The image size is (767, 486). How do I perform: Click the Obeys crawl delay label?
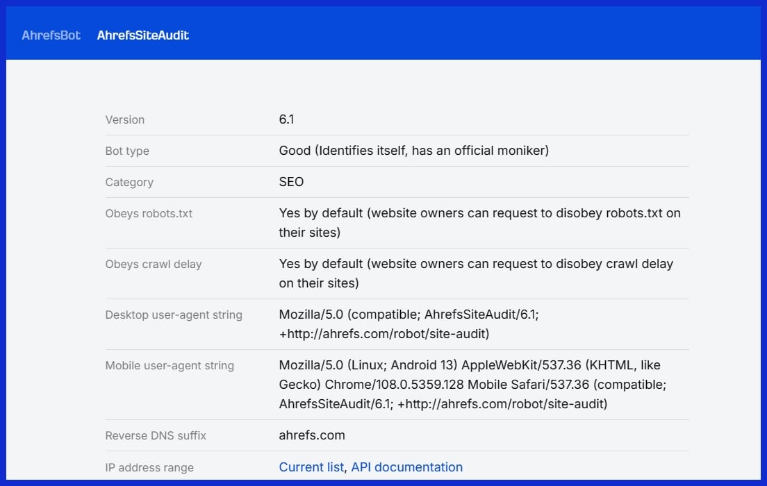[x=154, y=264]
